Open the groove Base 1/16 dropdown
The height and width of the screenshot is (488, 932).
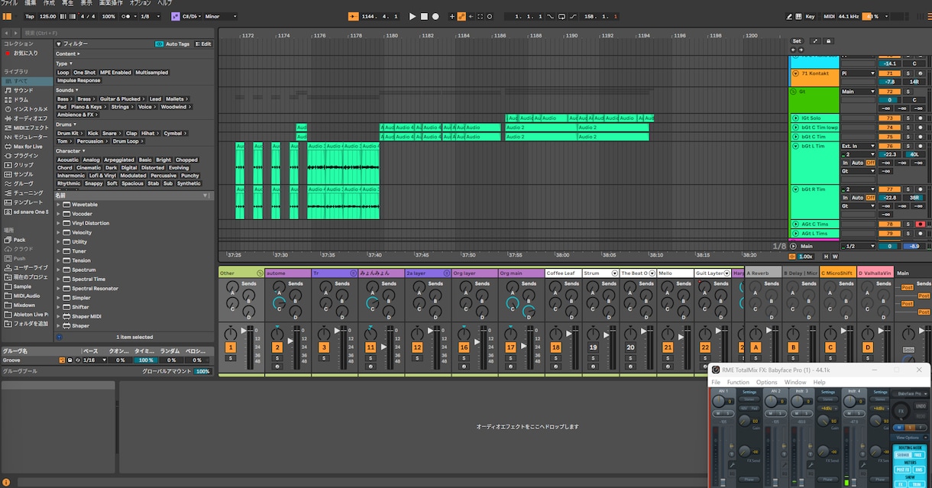tap(95, 360)
